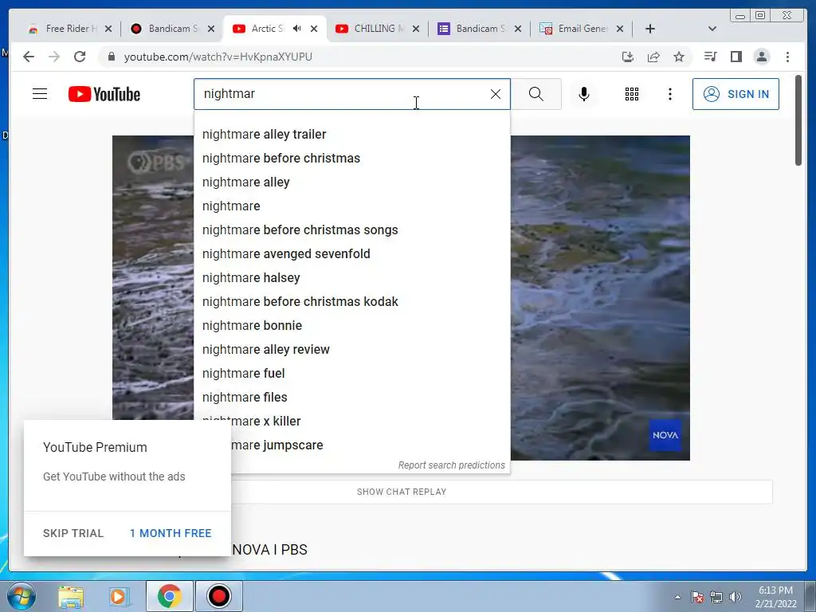
Task: Mute the Arctic tab audio icon
Action: 296,29
